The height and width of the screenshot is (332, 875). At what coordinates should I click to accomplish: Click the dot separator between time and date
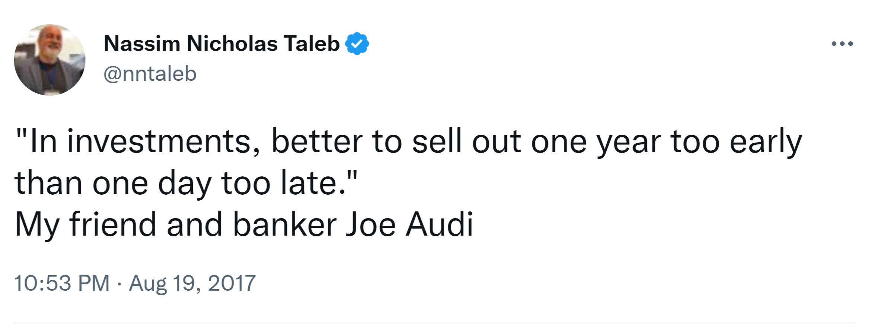click(119, 284)
